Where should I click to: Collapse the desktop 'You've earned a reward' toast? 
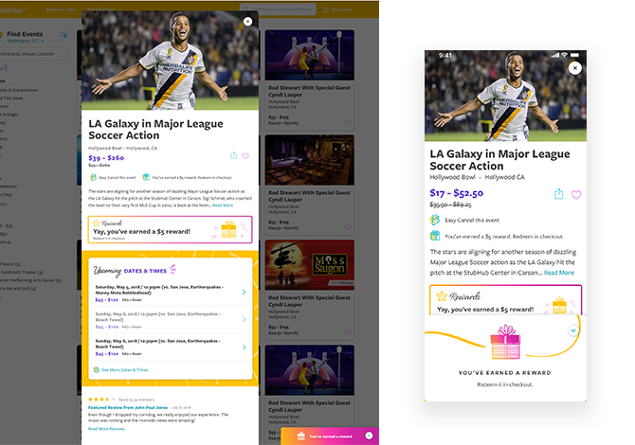[x=369, y=436]
